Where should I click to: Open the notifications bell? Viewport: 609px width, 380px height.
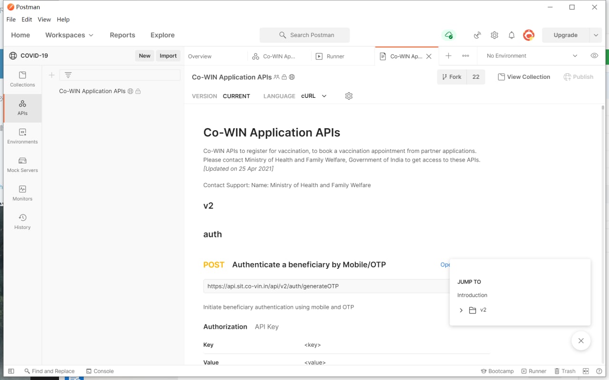click(511, 35)
